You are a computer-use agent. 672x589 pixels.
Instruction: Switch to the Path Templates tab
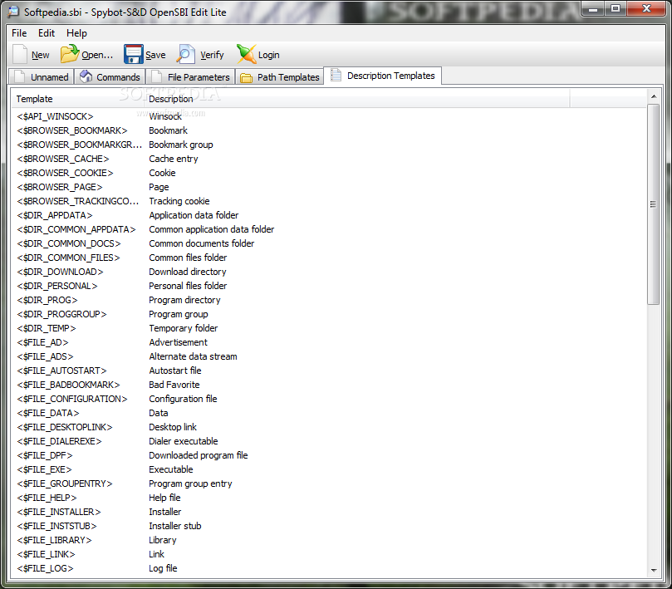[280, 76]
